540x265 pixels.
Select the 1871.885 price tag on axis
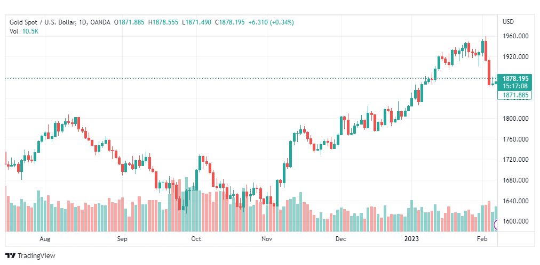pyautogui.click(x=515, y=95)
